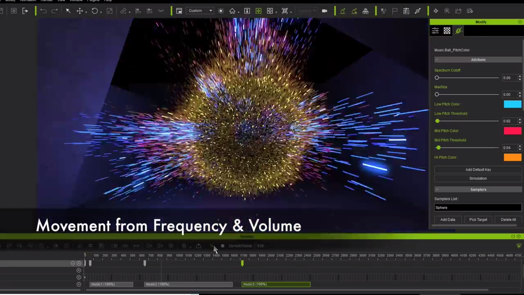
Task: Click the MaxSize slider
Action: (467, 95)
